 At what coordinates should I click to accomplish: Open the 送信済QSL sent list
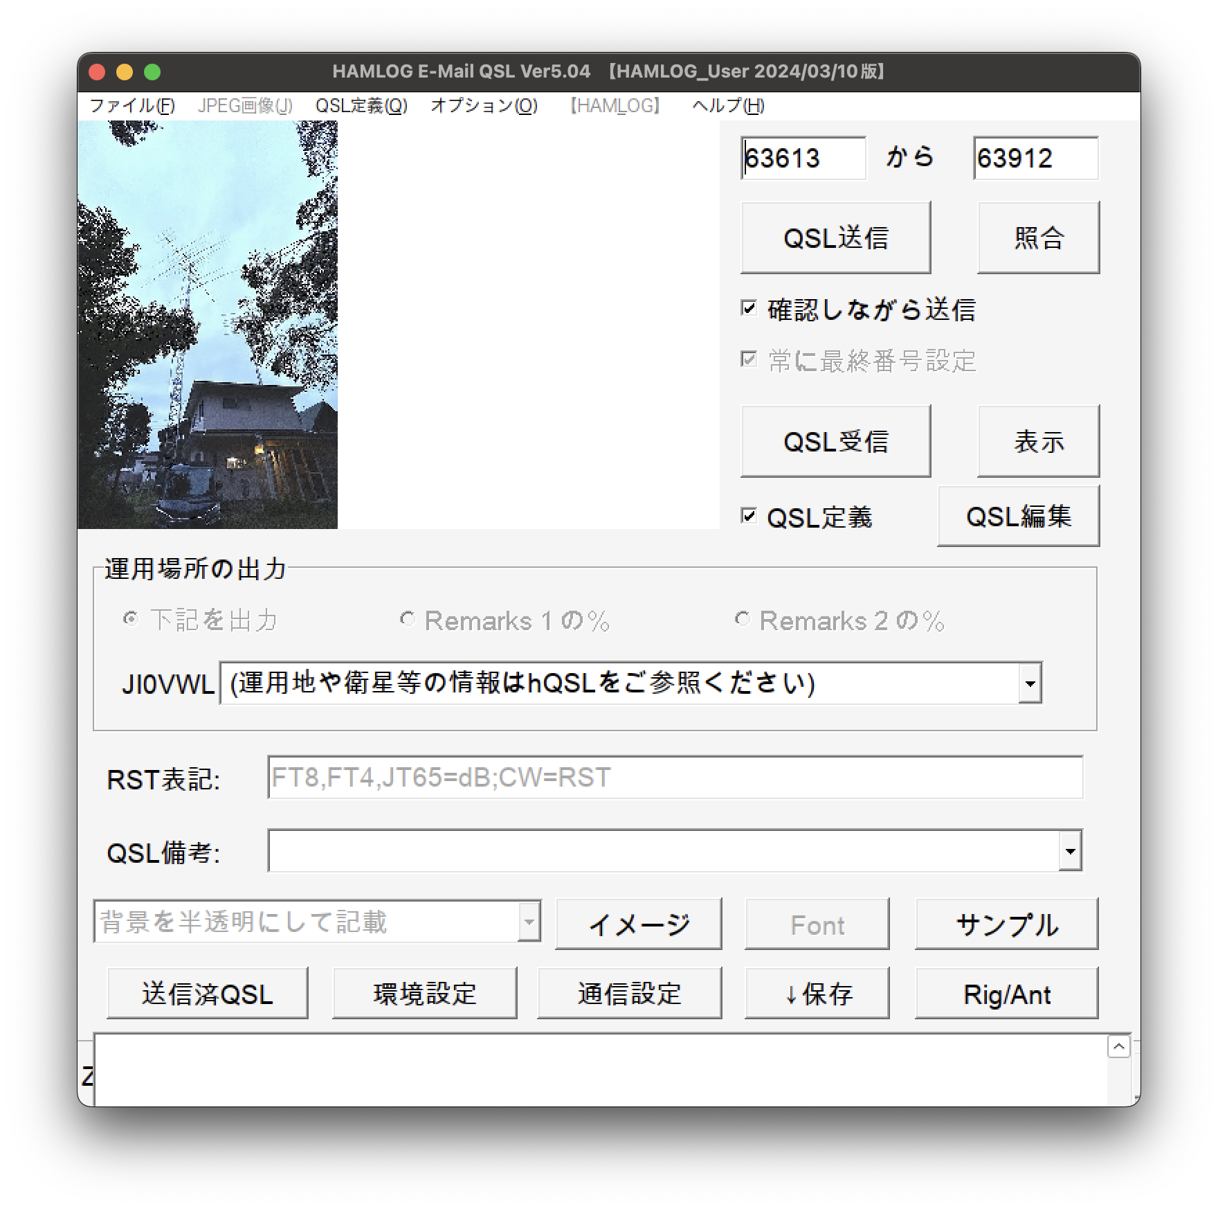pyautogui.click(x=207, y=992)
